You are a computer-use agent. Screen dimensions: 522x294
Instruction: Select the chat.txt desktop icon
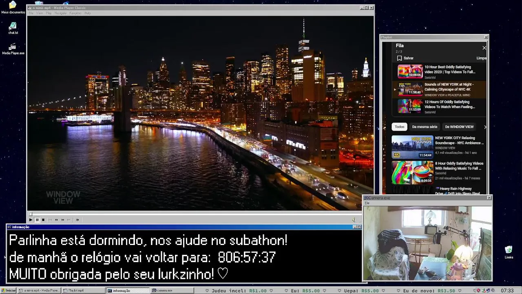pos(13,28)
